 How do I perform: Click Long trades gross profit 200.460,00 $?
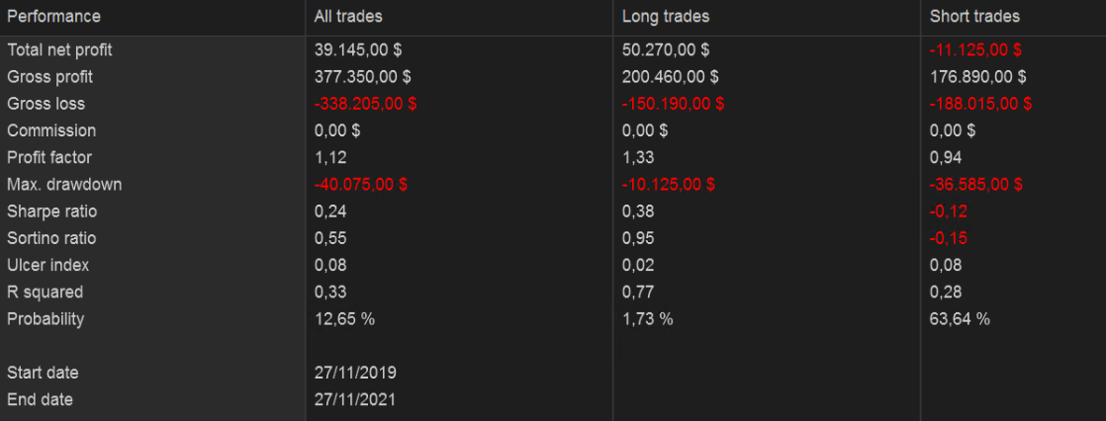pyautogui.click(x=671, y=76)
